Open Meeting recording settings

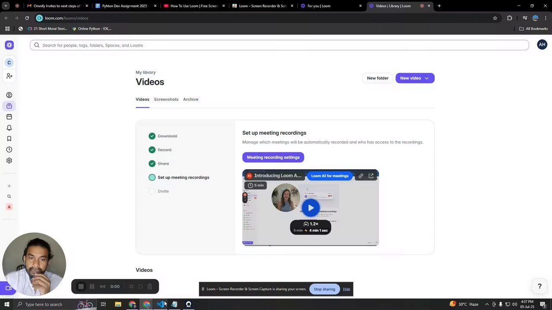pos(273,157)
